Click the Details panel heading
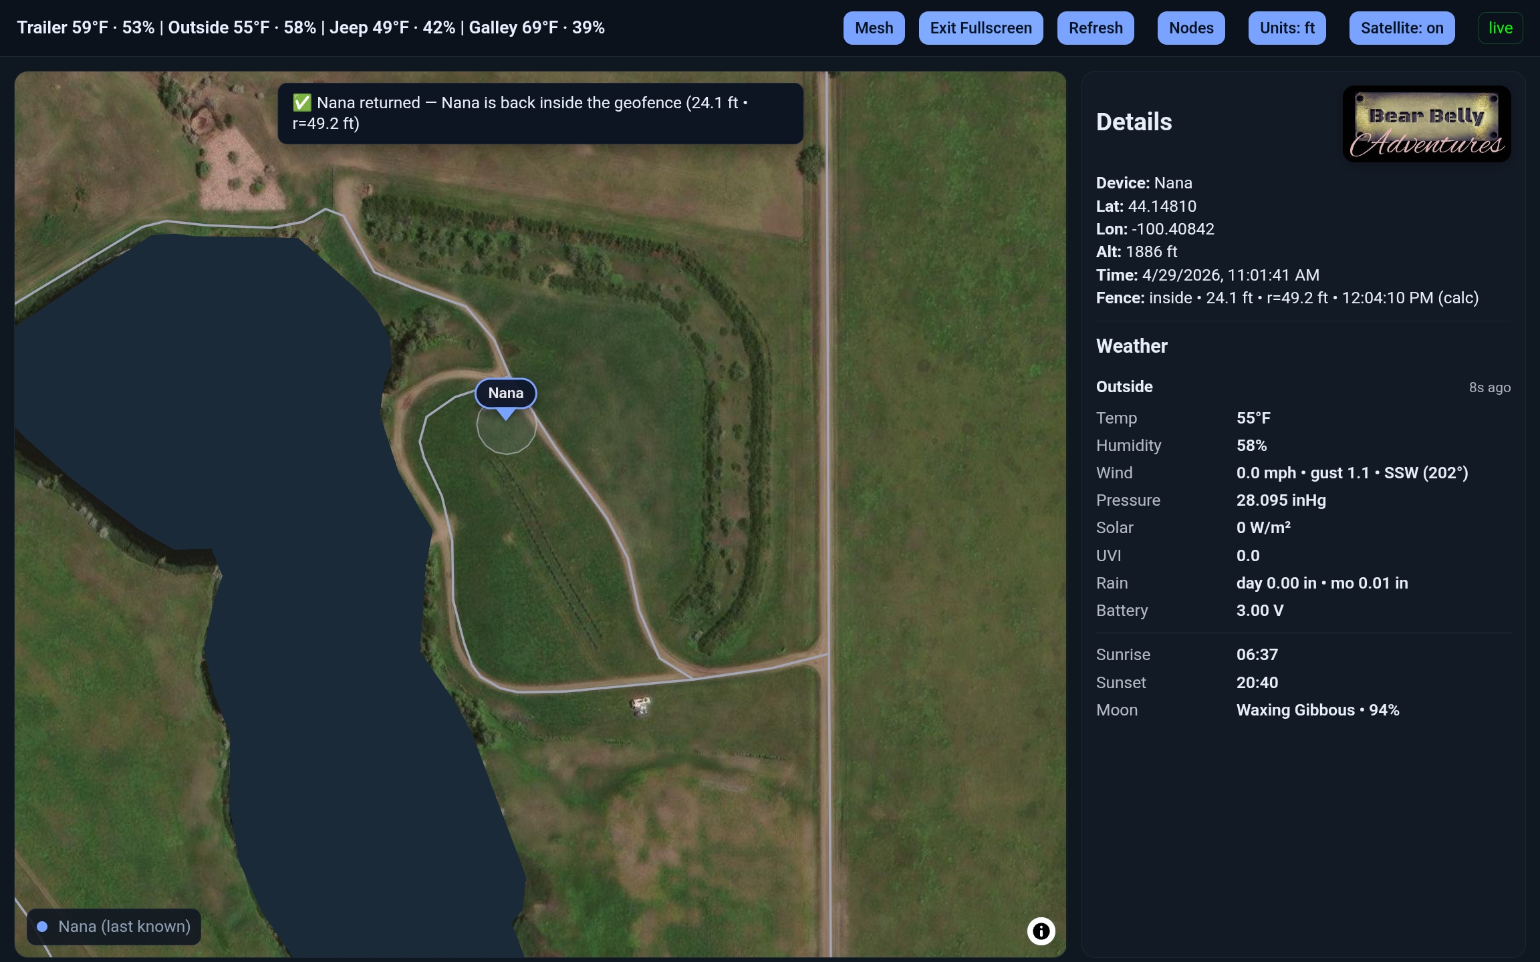Screen dimensions: 1540x962 (x=1134, y=122)
